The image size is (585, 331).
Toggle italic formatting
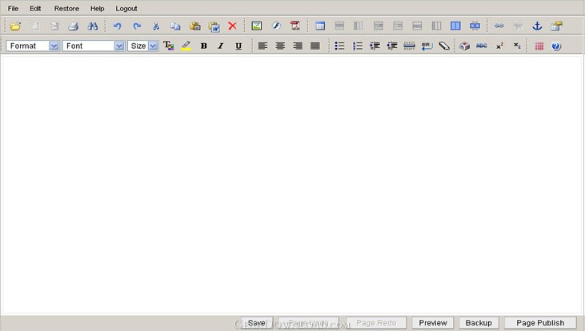point(221,46)
